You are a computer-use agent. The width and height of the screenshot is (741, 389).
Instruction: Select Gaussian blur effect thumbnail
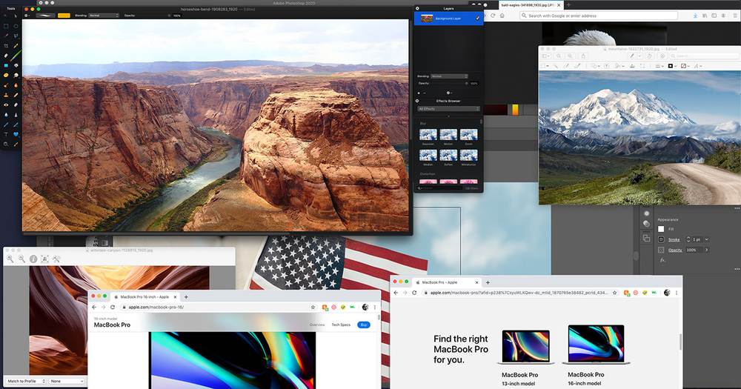coord(428,135)
